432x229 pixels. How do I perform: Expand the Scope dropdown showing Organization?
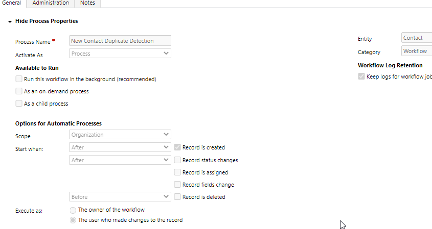pyautogui.click(x=120, y=135)
